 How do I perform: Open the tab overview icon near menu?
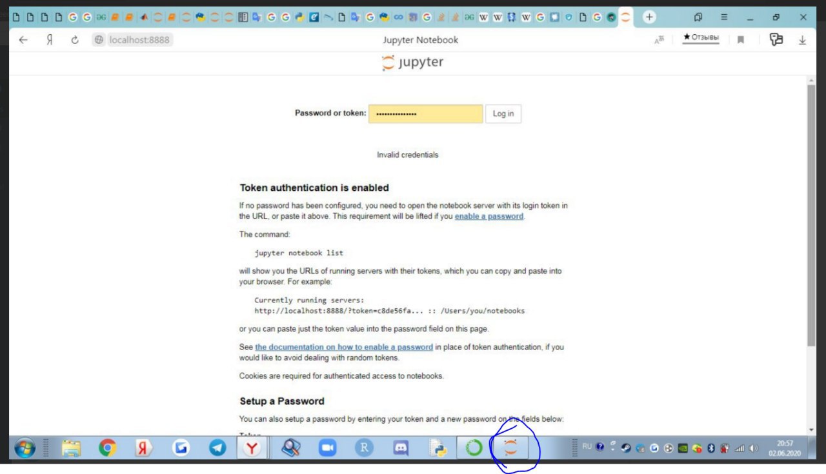pyautogui.click(x=698, y=17)
